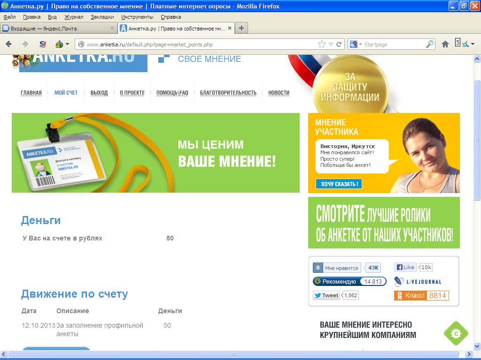This screenshot has width=481, height=360.
Task: Reload the page with the refresh icon
Action: coord(339,45)
